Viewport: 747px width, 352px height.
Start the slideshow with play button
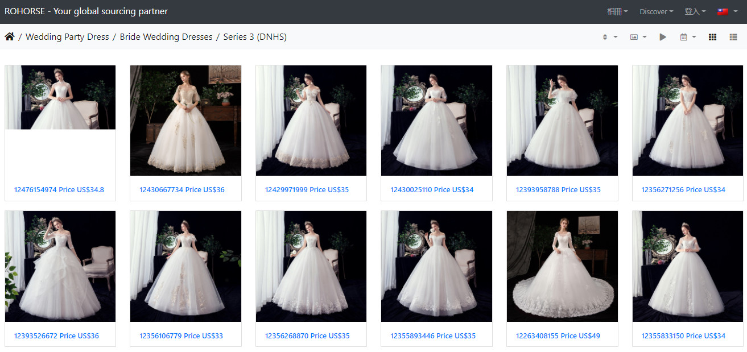(663, 37)
